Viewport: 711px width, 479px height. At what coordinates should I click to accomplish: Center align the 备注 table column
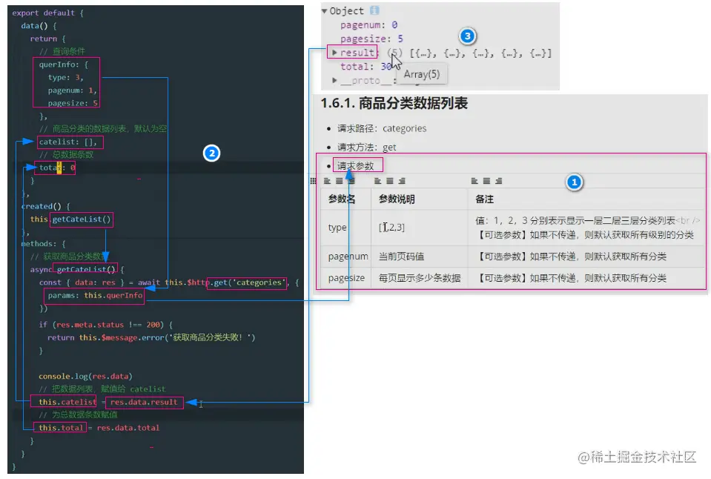[486, 181]
